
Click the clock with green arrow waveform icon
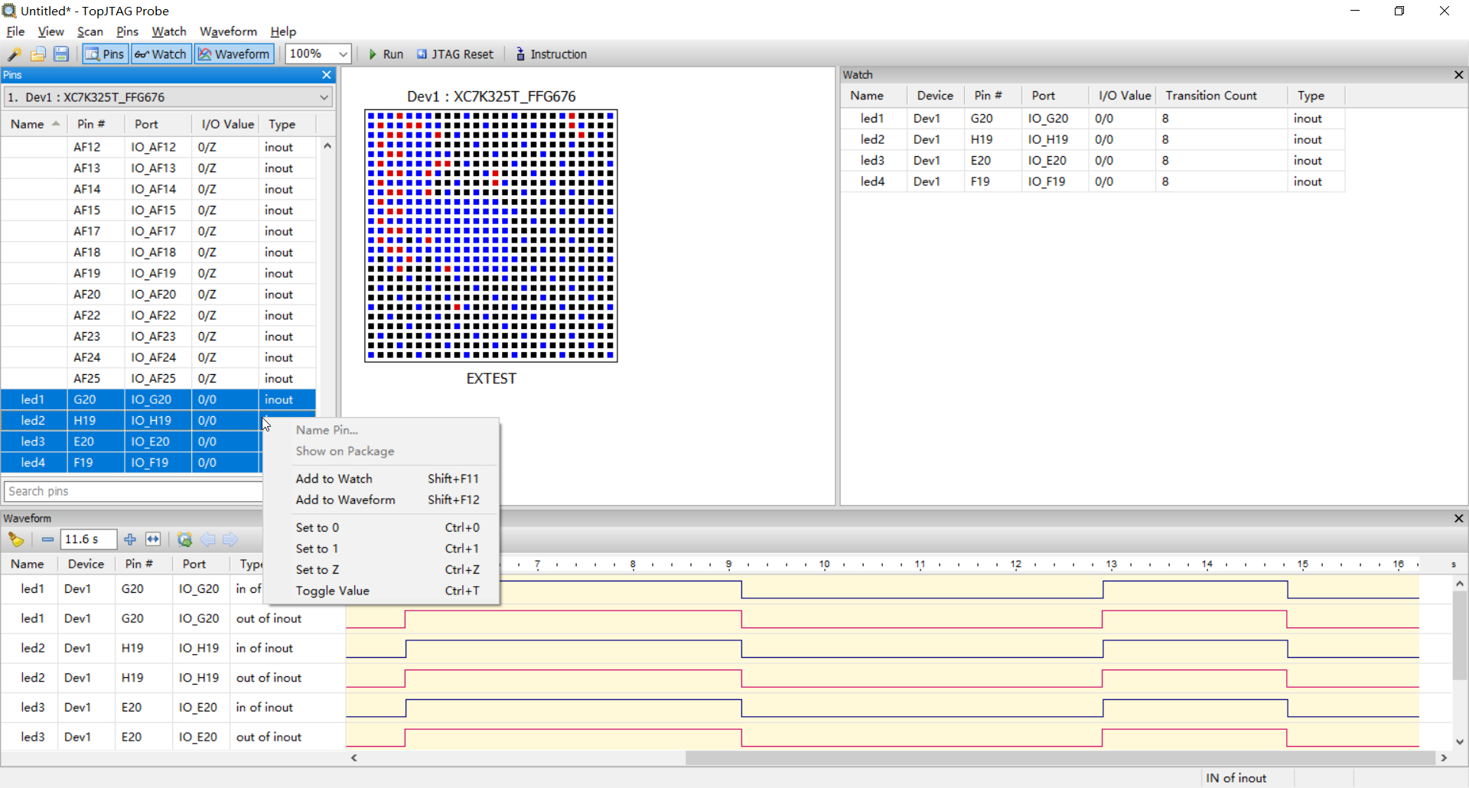tap(184, 539)
